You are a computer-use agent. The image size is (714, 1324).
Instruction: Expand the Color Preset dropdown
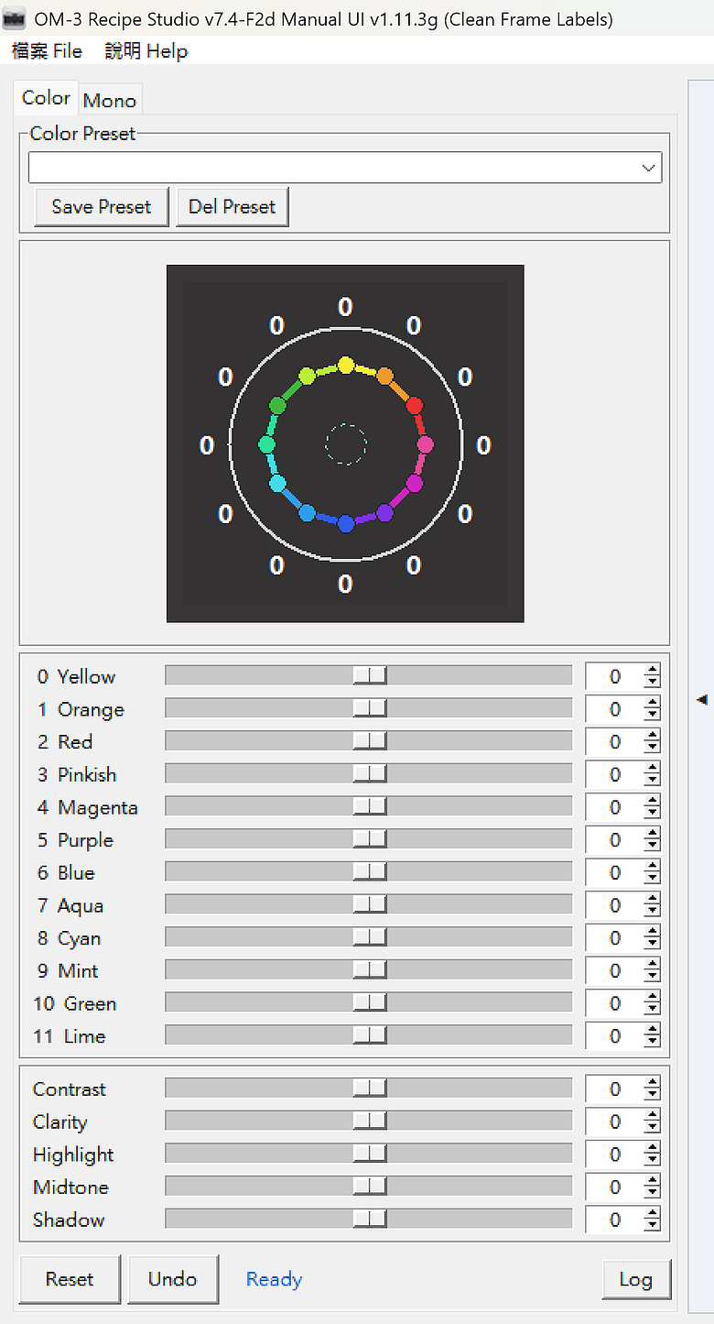[648, 168]
